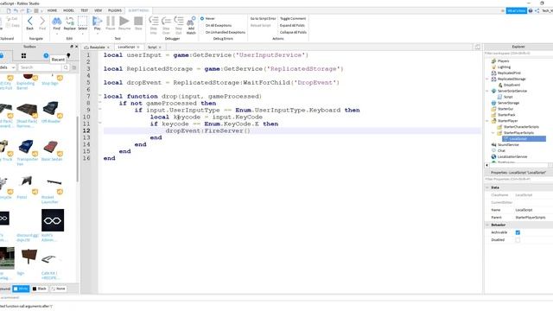Viewport: 553px width, 311px height.
Task: Click the forward navigation arrow in Navigate group
Action: tap(42, 21)
